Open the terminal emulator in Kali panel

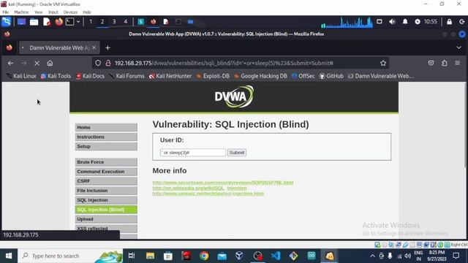pyautogui.click(x=70, y=21)
